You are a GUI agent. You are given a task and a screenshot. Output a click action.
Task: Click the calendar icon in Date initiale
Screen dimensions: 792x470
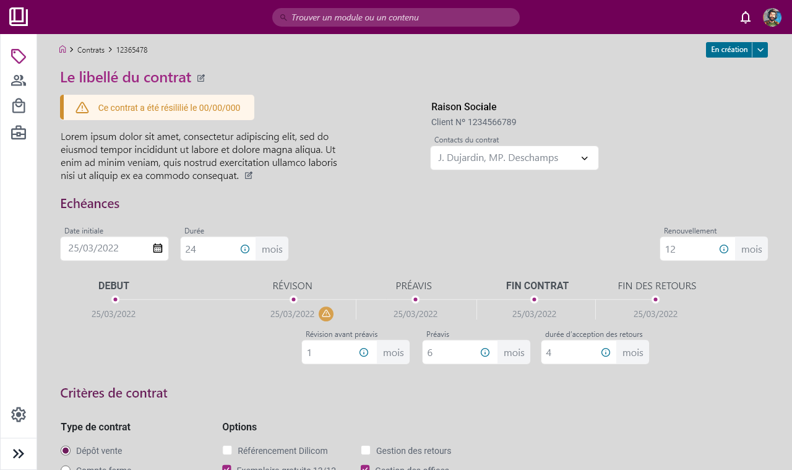(158, 248)
